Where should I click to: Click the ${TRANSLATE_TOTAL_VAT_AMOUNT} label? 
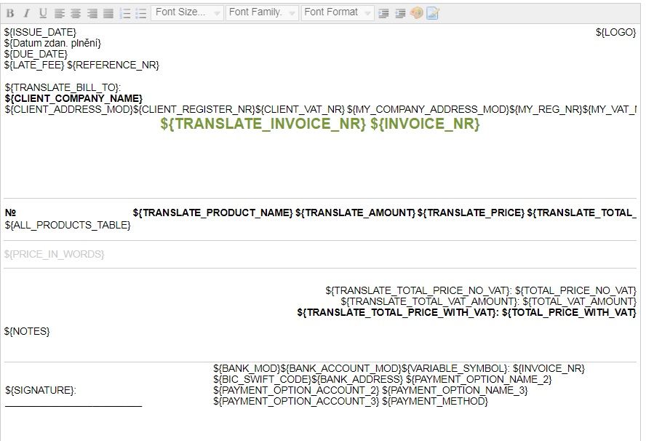click(430, 301)
